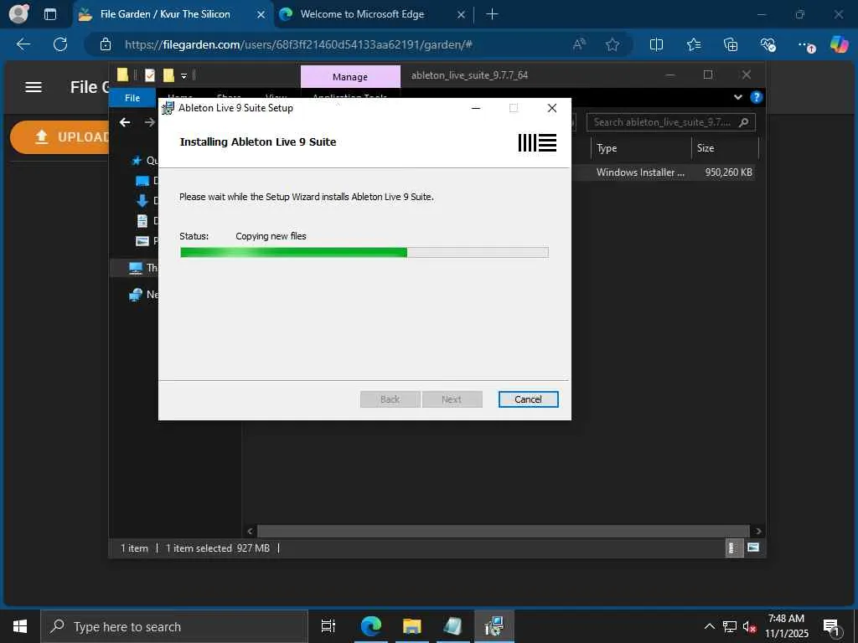Open Edge Favorites list icon
The width and height of the screenshot is (858, 643).
693,44
